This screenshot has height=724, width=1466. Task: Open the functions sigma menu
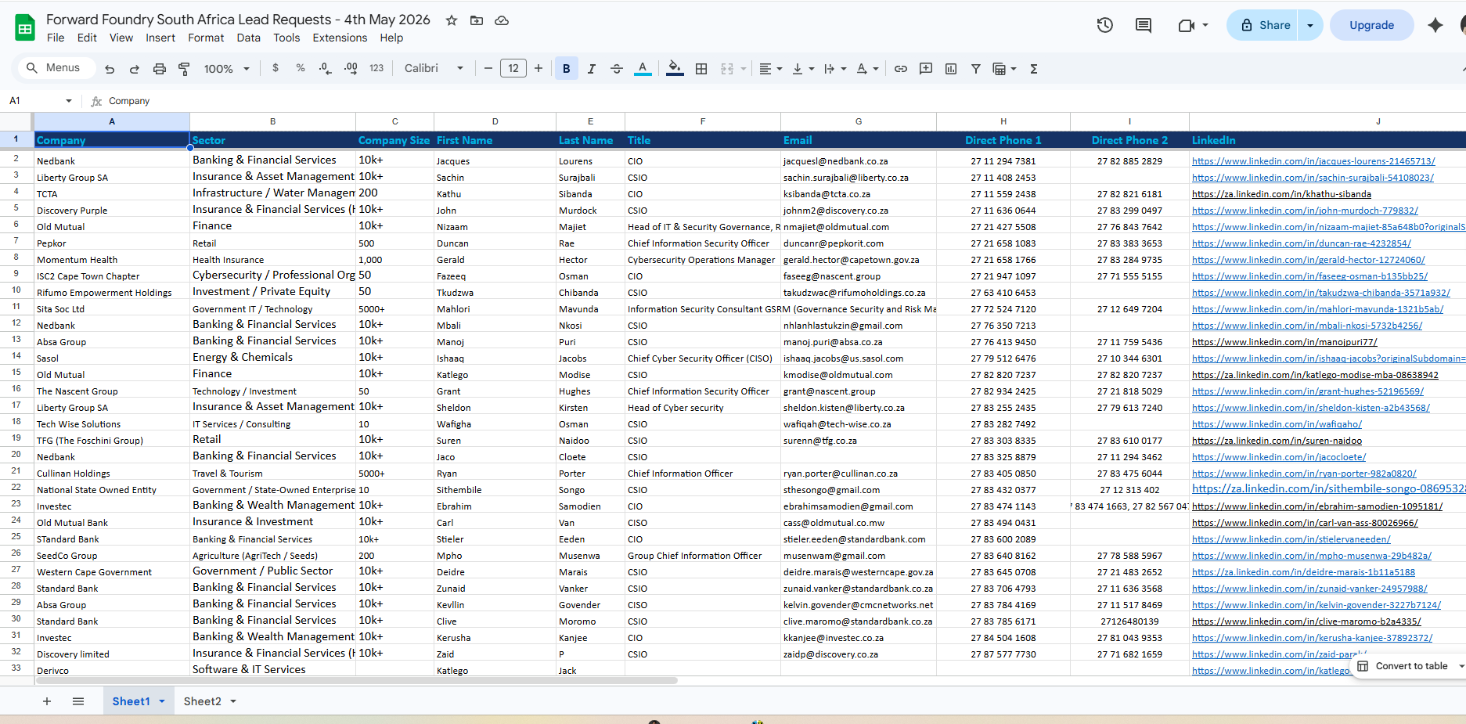pos(1034,69)
